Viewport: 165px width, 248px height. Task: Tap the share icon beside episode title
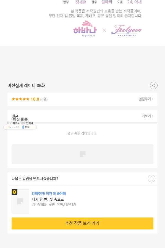pos(154,86)
